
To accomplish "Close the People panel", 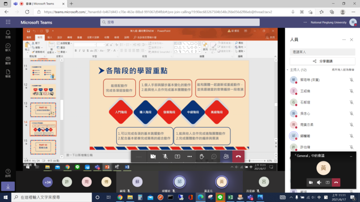I will (351, 39).
